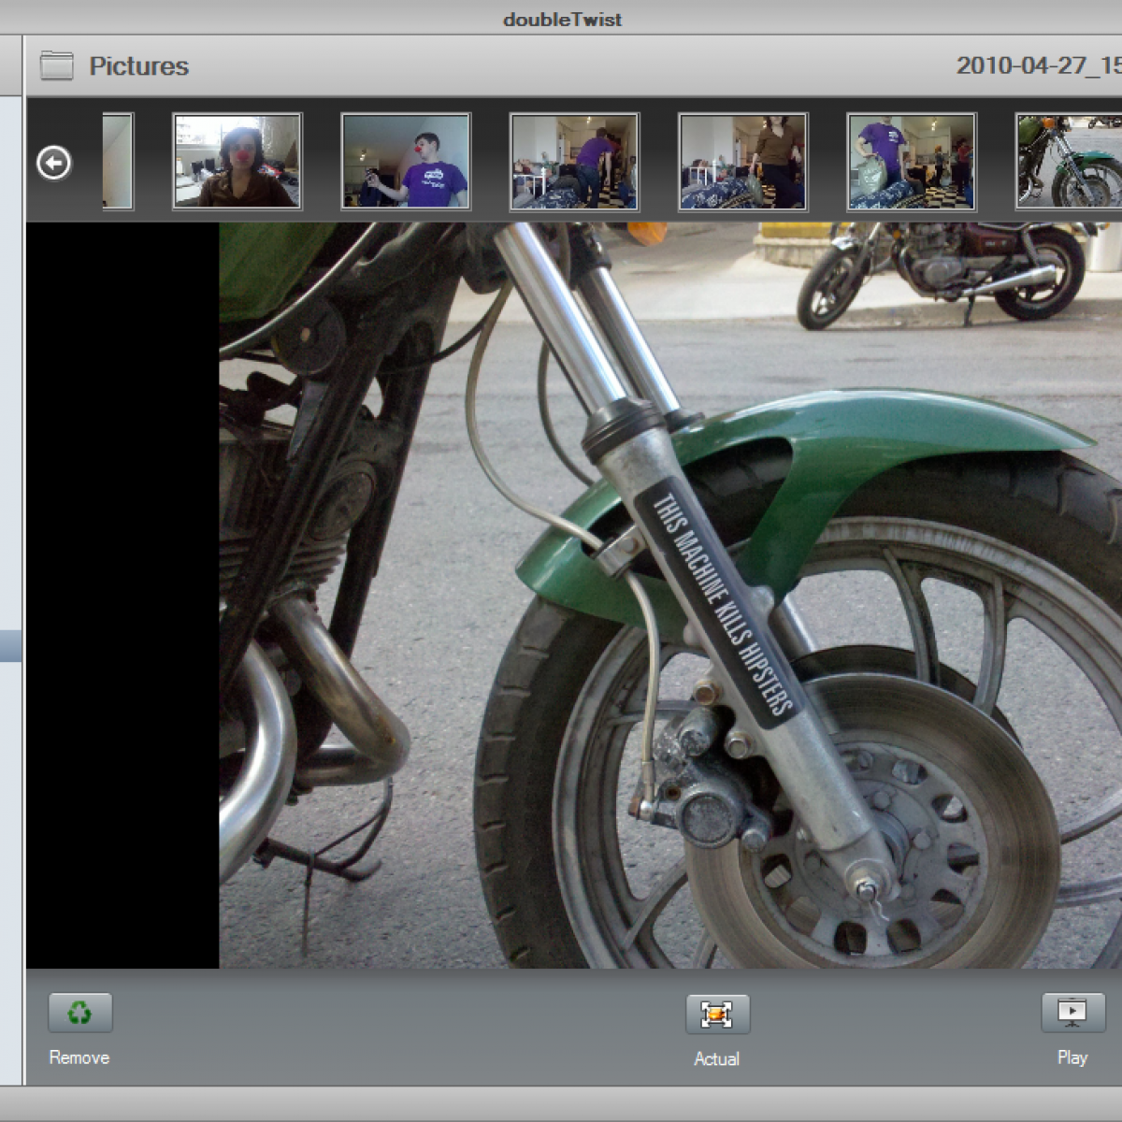Select the green motorcycle thumbnail
1122x1122 pixels.
point(1069,162)
